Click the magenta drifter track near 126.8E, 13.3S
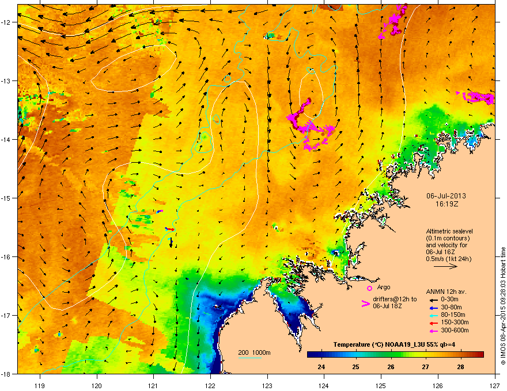Screen dimensions: 507x391 478,97
